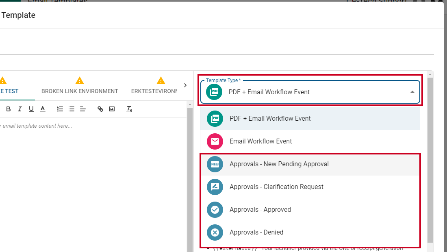Insert a hyperlink in the template

coord(100,109)
